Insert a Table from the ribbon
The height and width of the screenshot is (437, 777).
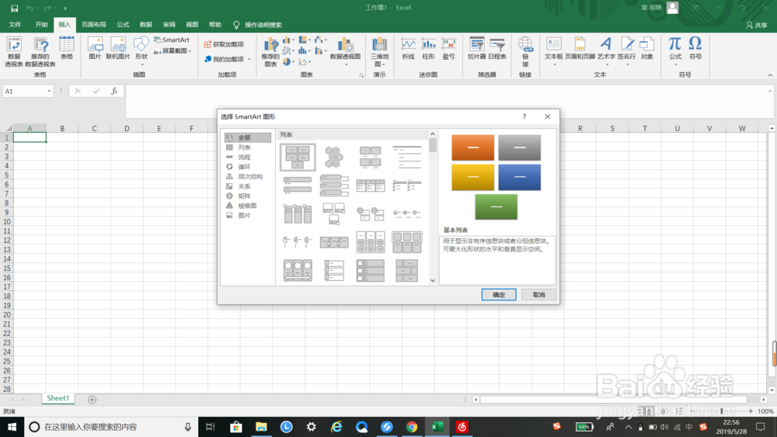[x=66, y=48]
